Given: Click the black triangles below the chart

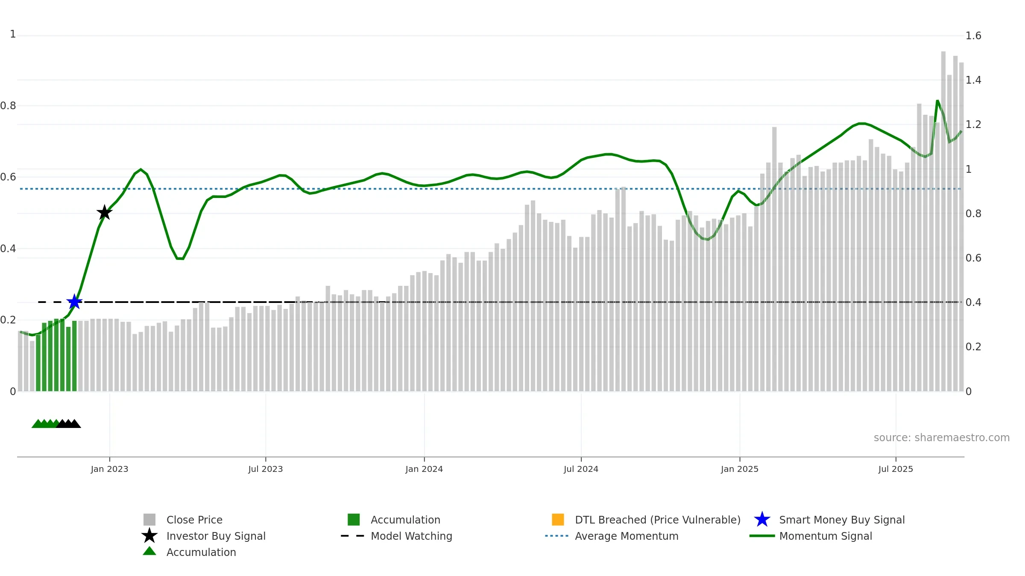Looking at the screenshot, I should [68, 424].
